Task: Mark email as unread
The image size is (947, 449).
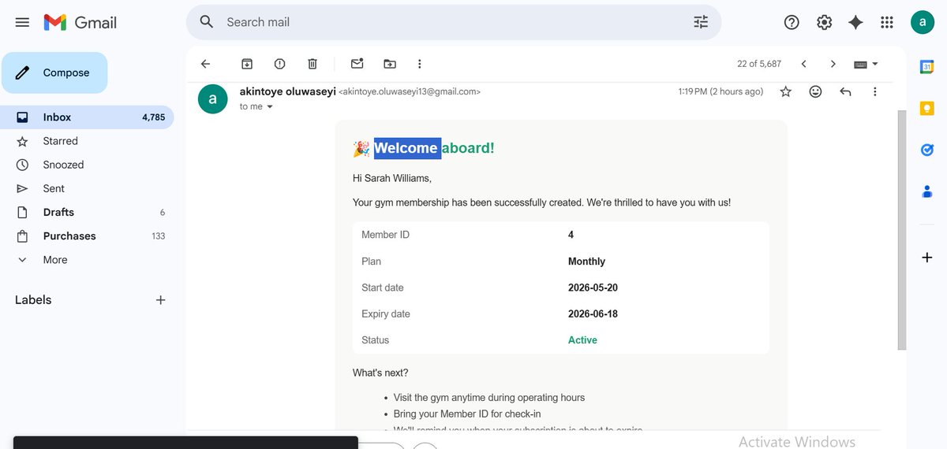Action: click(357, 64)
